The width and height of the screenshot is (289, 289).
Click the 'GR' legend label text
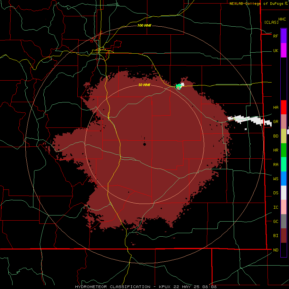276,122
